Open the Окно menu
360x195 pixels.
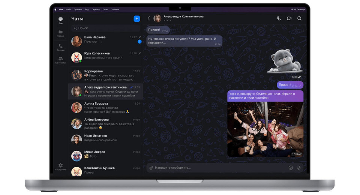pyautogui.click(x=105, y=9)
